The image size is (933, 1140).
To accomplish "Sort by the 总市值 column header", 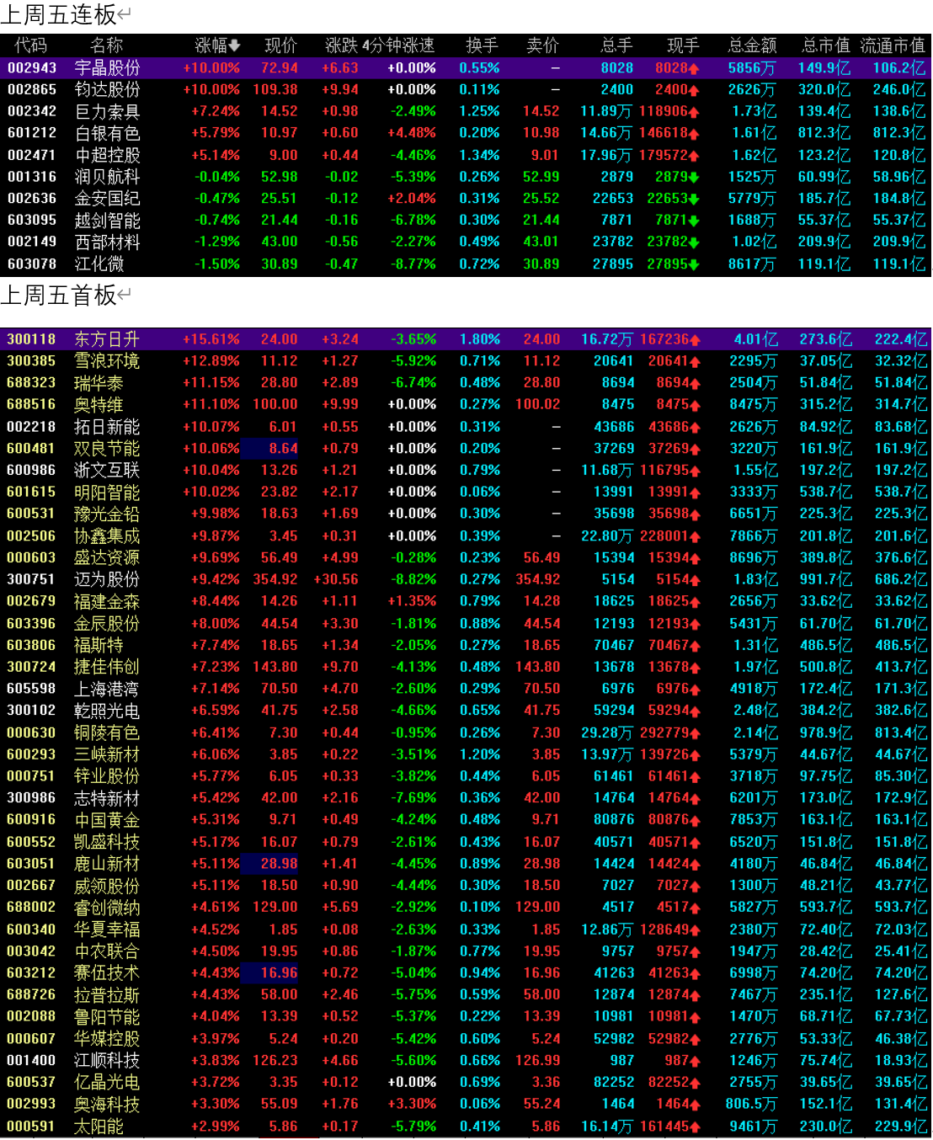I will [825, 45].
